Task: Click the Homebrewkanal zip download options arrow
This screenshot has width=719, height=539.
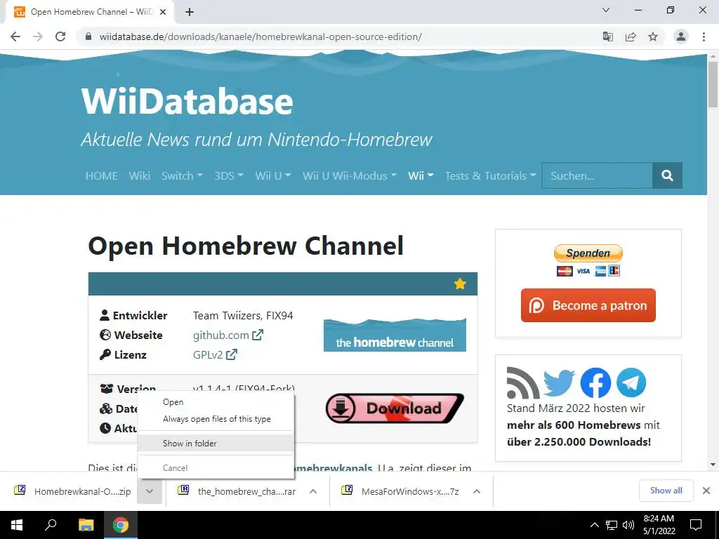Action: (150, 491)
